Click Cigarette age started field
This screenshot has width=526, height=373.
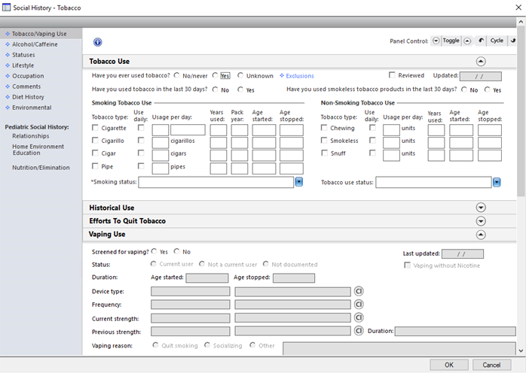(264, 130)
